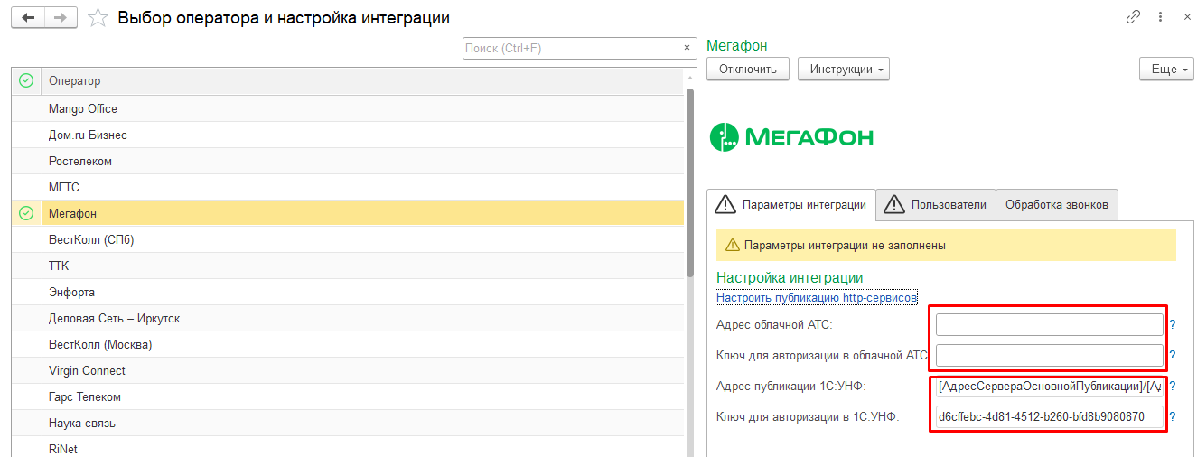Click the green checkmark column header icon

pos(26,81)
